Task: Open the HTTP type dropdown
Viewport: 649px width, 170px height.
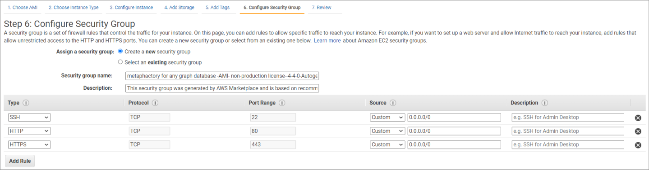Action: [29, 131]
